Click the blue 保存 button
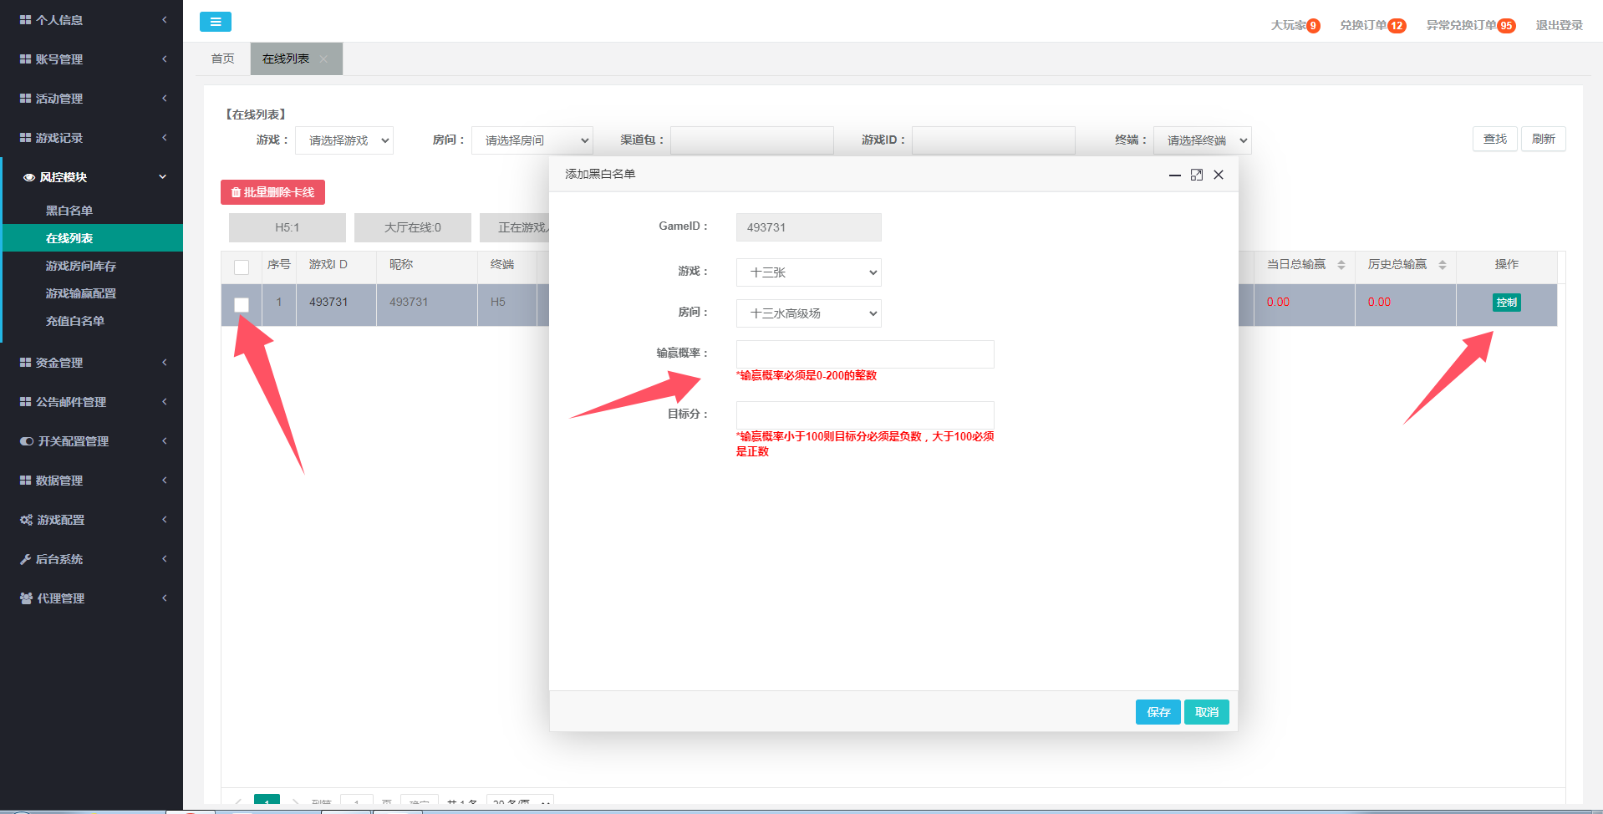The image size is (1603, 814). pyautogui.click(x=1158, y=712)
